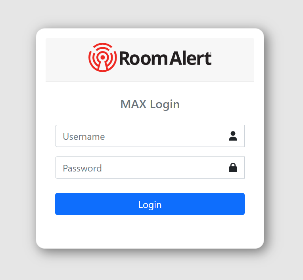The height and width of the screenshot is (280, 303).
Task: Click the MAX Login heading
Action: pos(150,105)
